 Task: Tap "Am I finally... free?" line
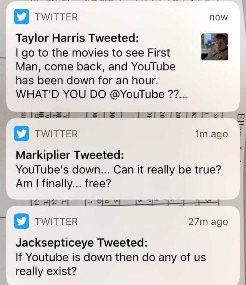click(63, 184)
